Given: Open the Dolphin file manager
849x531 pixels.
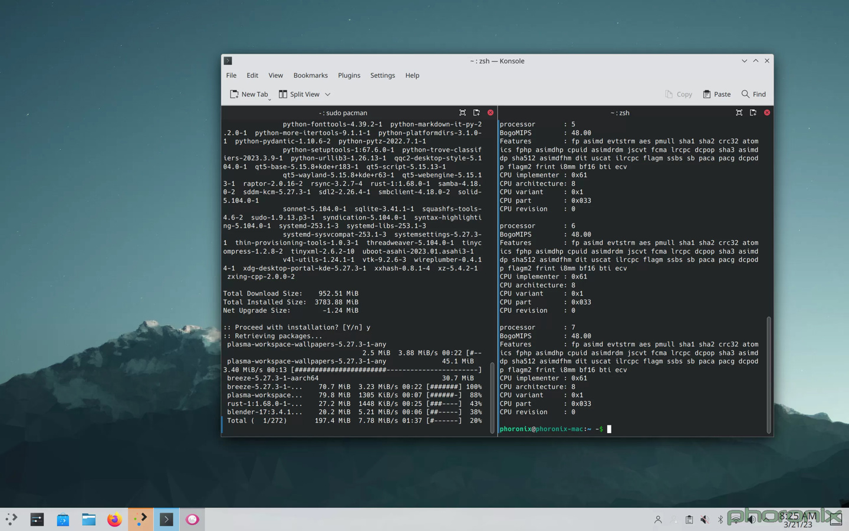Looking at the screenshot, I should pos(88,519).
